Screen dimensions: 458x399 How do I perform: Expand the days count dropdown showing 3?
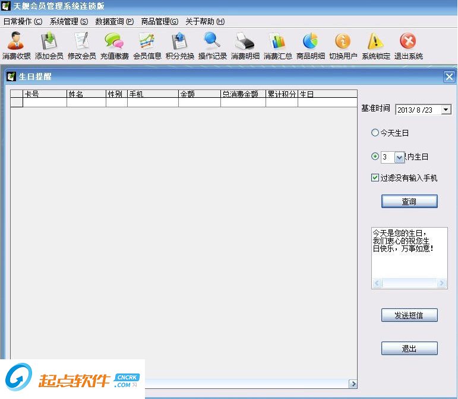[400, 157]
